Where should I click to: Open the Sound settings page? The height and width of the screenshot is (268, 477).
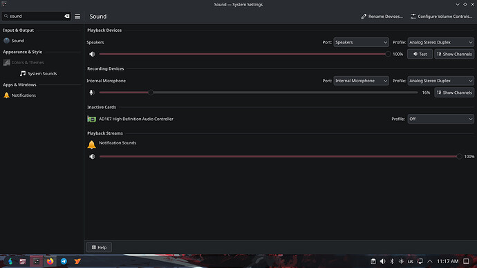(41, 41)
